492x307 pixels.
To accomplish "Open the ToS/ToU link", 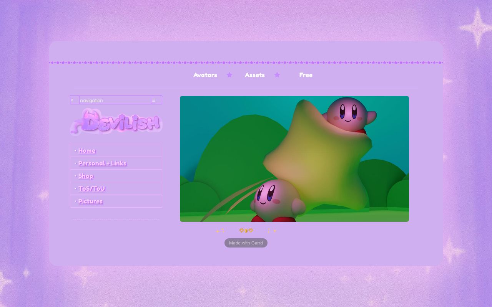I will 92,188.
